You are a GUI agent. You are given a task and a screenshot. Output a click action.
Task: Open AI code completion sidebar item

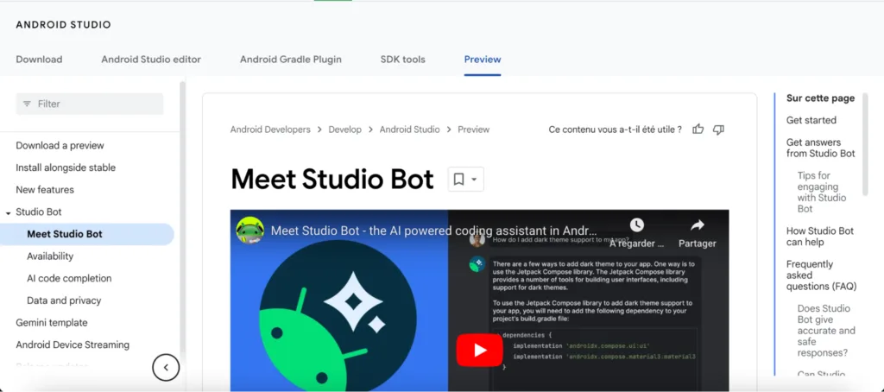(69, 278)
